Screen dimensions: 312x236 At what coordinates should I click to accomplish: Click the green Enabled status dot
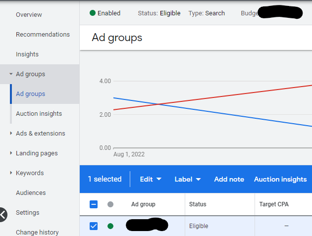93,13
